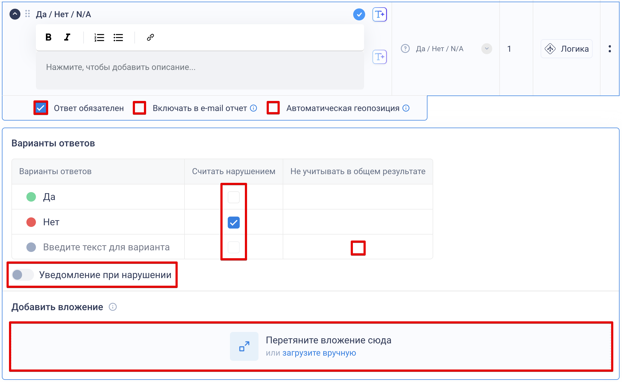Toggle bold text formatting
Image resolution: width=622 pixels, height=382 pixels.
click(x=48, y=37)
